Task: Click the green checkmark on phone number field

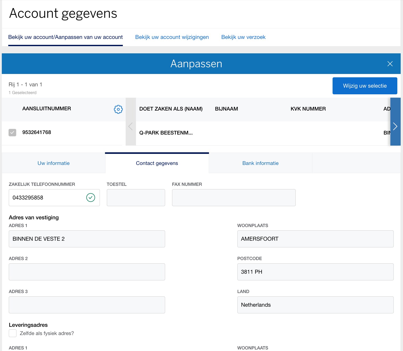Action: pos(90,197)
